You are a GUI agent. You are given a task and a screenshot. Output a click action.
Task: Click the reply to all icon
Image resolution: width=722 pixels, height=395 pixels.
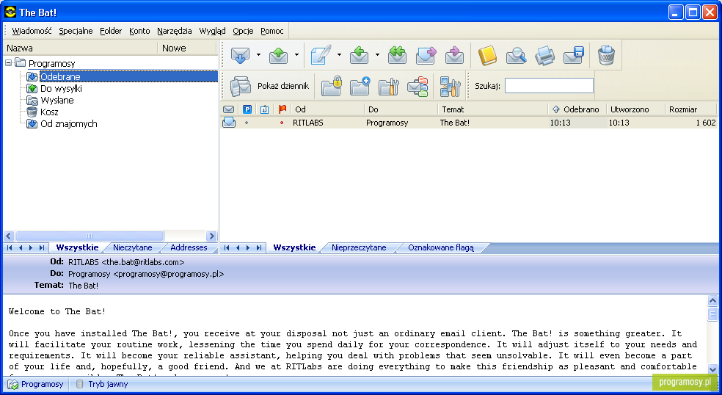coord(397,55)
